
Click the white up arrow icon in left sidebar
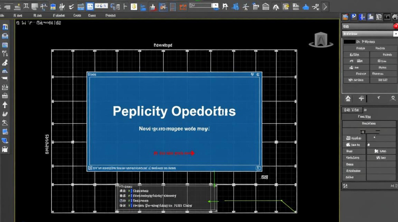[5, 105]
